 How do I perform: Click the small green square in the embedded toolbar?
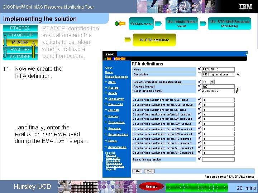point(105,59)
